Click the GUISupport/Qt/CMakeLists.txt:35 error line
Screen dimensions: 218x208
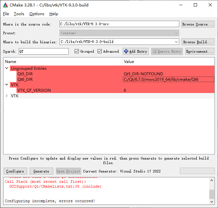[x=55, y=186]
